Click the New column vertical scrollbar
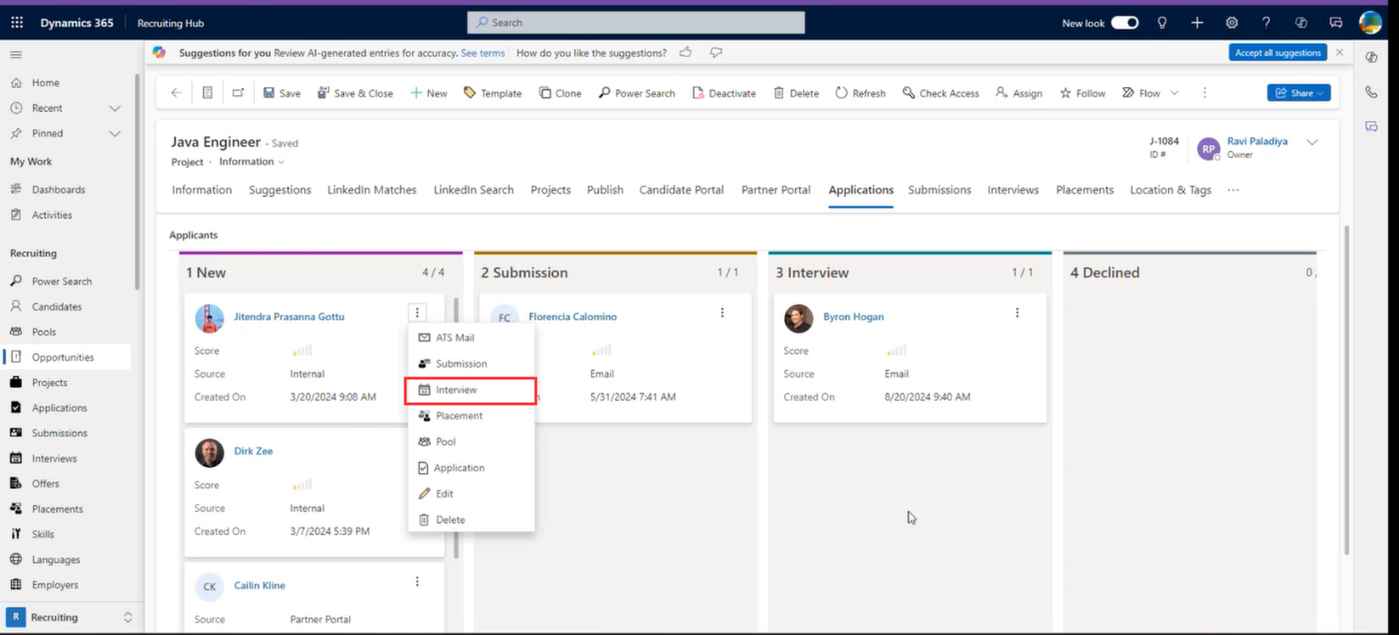The image size is (1399, 635). pyautogui.click(x=456, y=428)
